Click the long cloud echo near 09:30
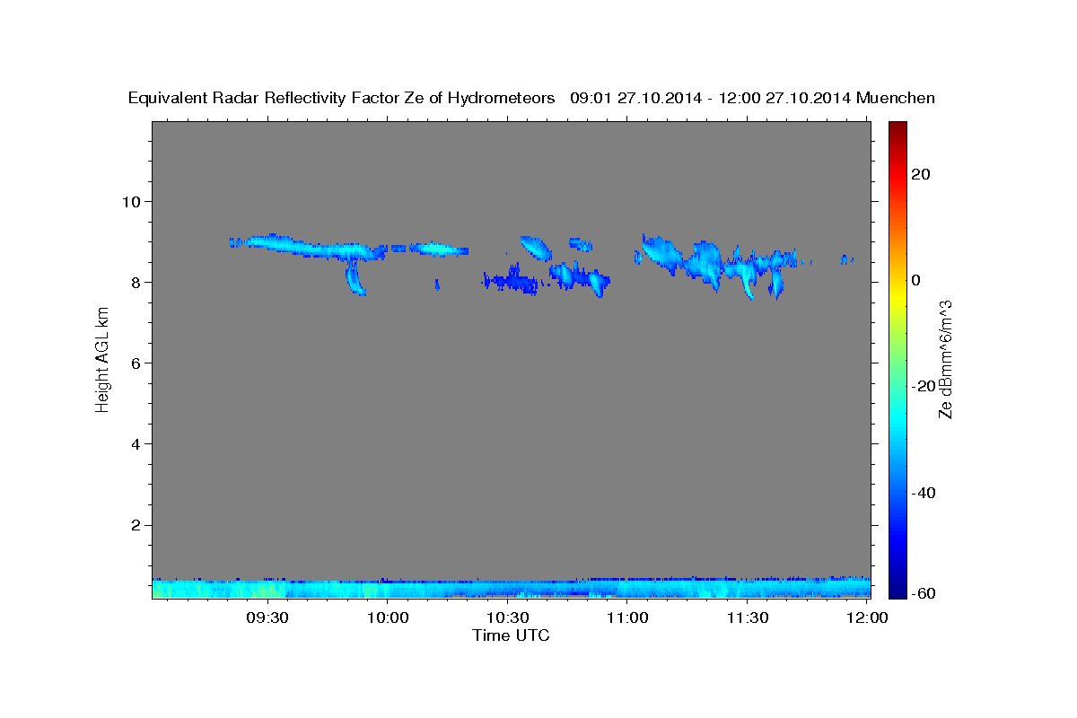Image resolution: width=1077 pixels, height=718 pixels. coord(310,247)
